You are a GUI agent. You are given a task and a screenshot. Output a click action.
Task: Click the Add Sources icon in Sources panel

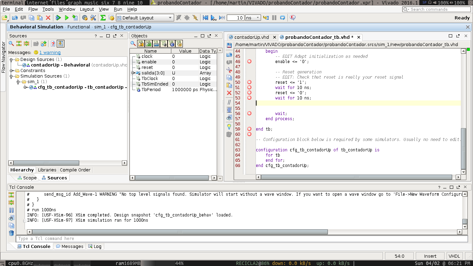click(x=44, y=44)
